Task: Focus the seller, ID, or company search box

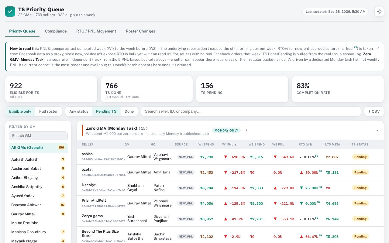Action: [251, 111]
